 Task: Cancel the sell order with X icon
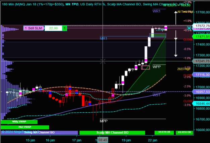coord(189,28)
